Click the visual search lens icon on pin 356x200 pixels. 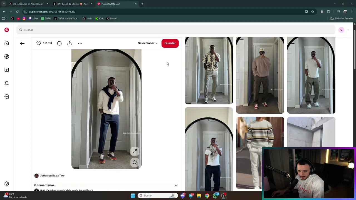(135, 162)
